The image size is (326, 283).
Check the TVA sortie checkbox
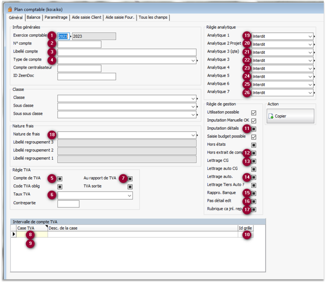point(130,187)
